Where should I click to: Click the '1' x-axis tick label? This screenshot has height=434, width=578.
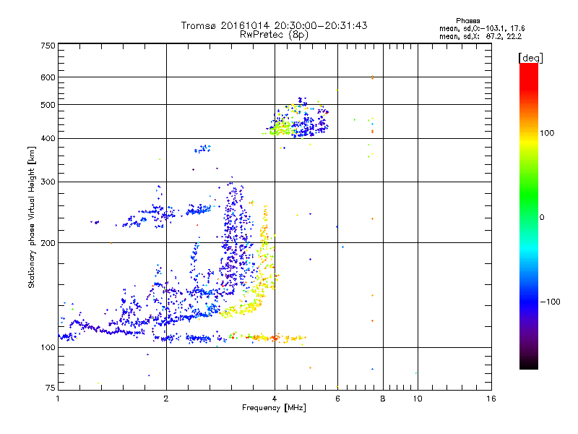[x=58, y=399]
